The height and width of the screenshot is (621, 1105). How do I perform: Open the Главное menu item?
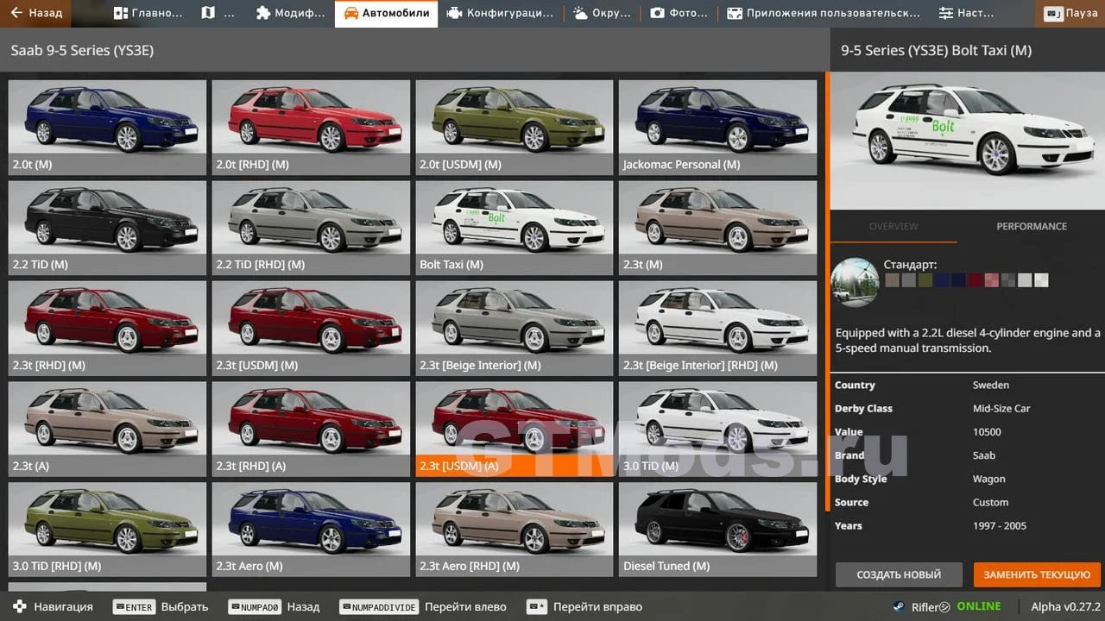tap(148, 14)
